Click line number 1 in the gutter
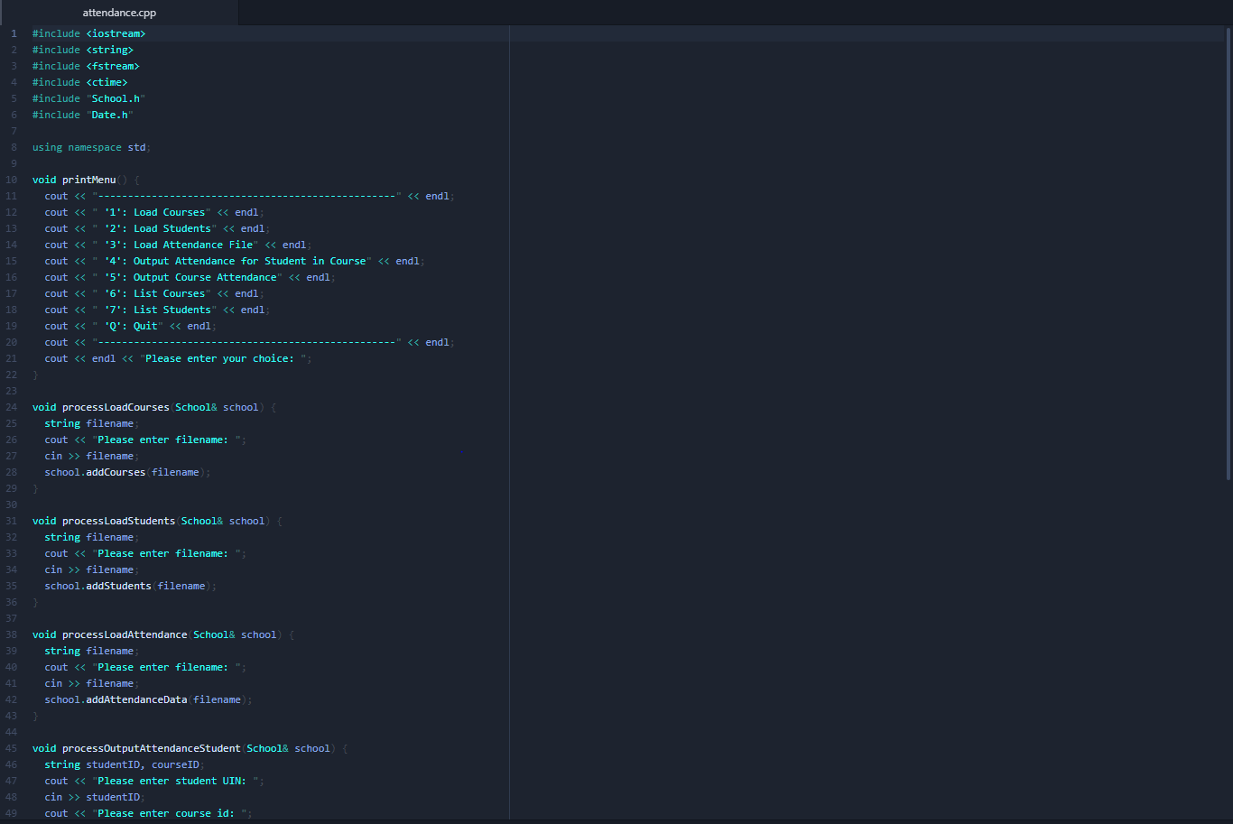This screenshot has height=824, width=1233. tap(13, 33)
